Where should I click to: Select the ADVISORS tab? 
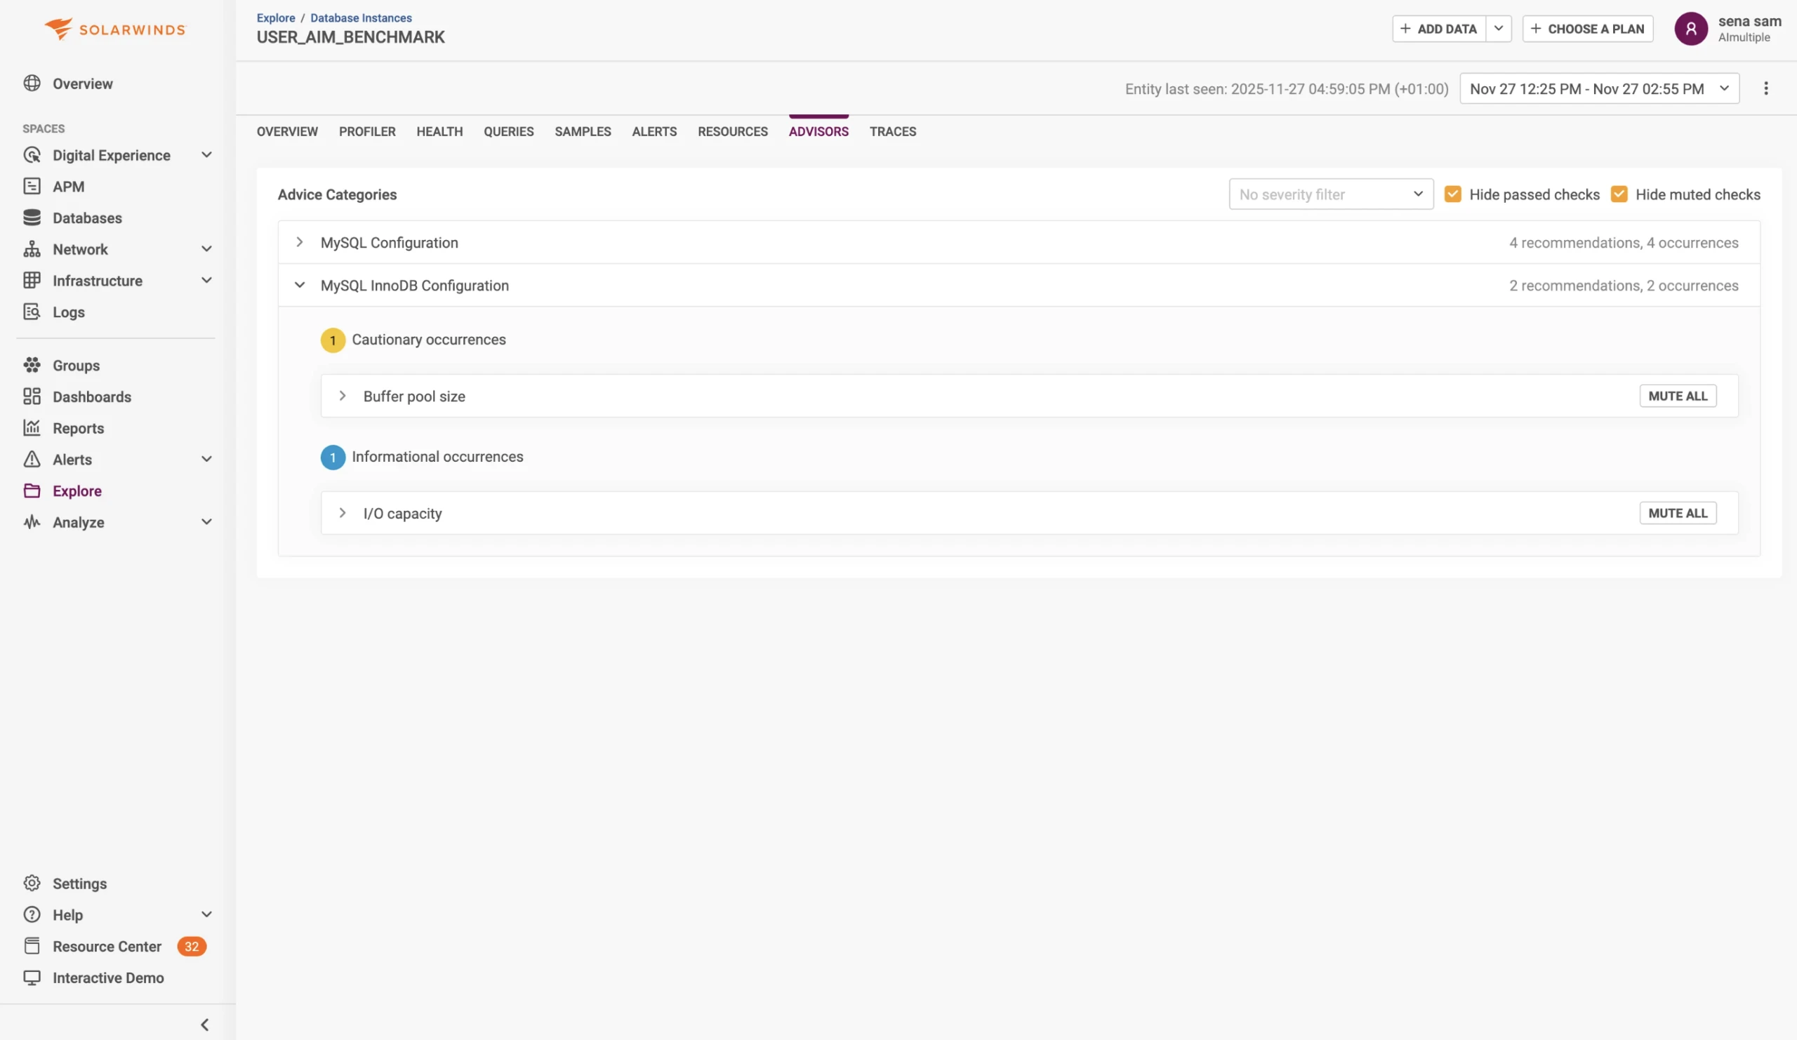coord(818,131)
